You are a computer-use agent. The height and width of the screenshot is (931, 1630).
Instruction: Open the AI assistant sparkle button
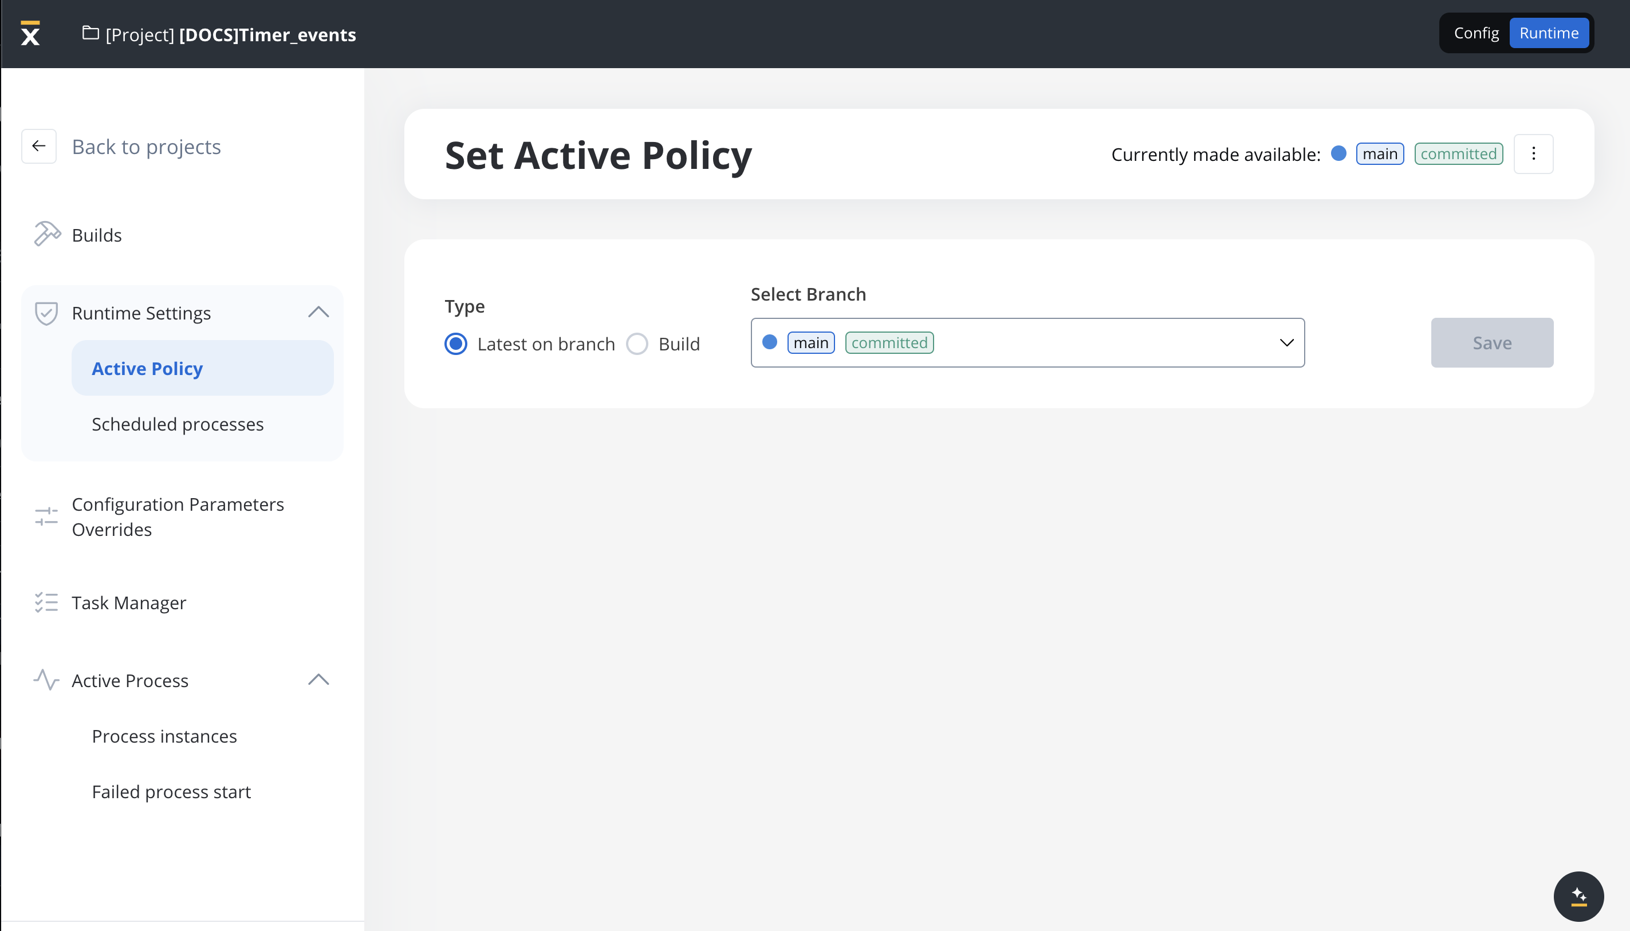click(1578, 897)
